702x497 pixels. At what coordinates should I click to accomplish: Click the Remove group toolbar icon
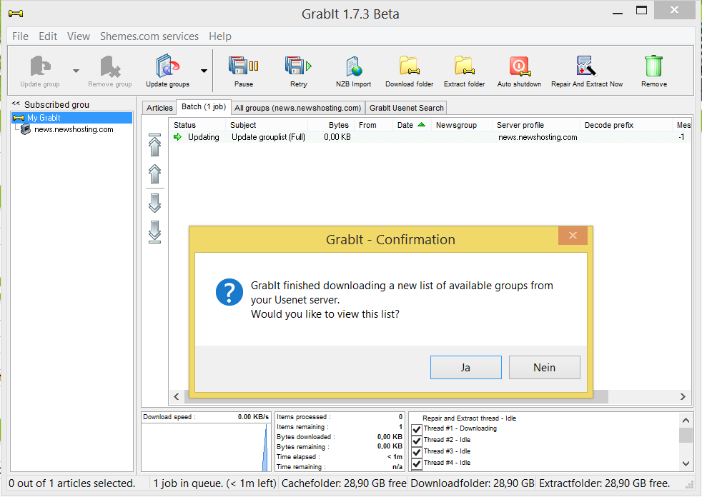click(x=109, y=71)
